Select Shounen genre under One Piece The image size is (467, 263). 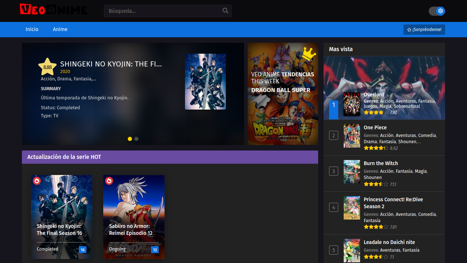(407, 142)
